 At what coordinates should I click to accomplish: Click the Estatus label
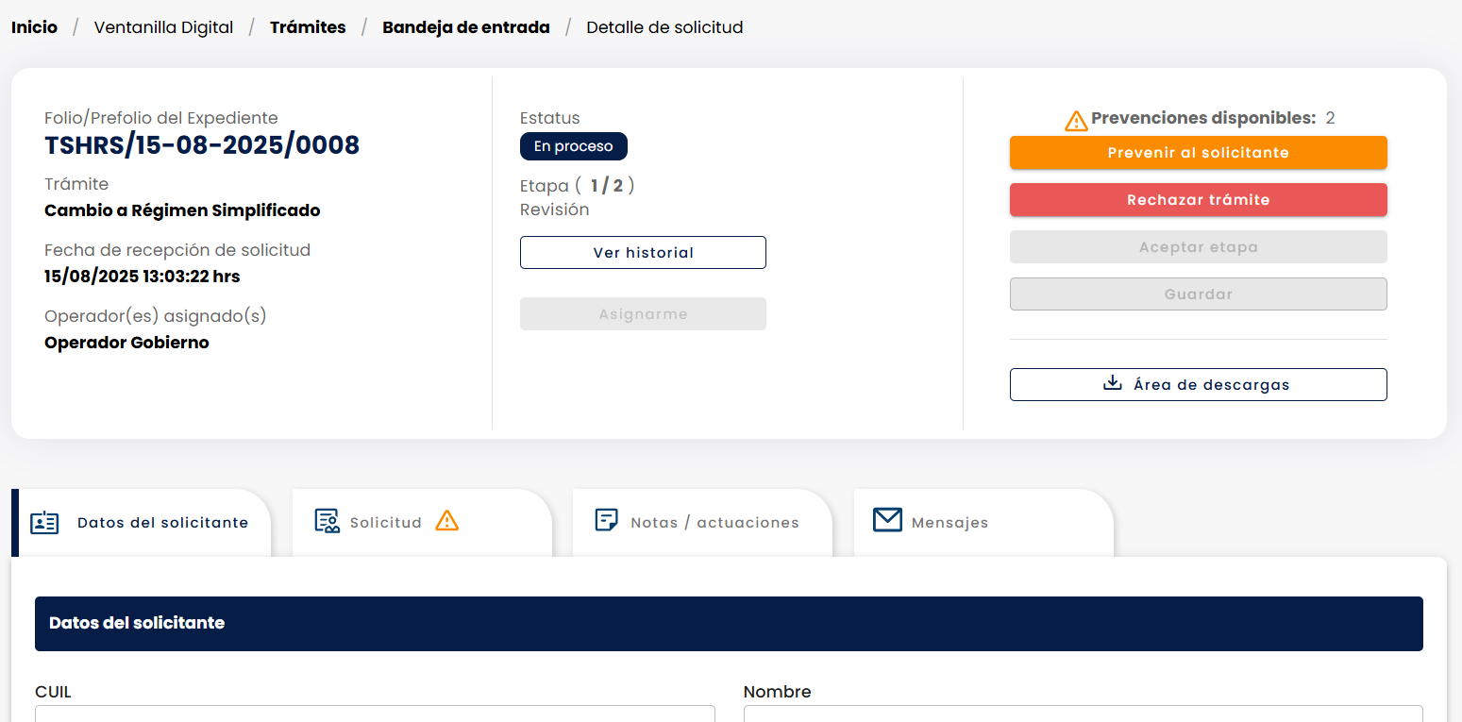pos(550,118)
